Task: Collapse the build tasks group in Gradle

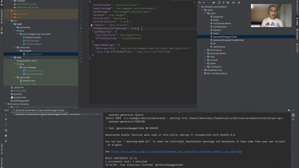Action: tap(206, 14)
